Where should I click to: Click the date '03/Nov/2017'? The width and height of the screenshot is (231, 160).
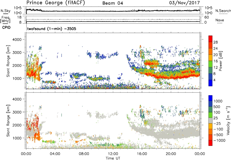pyautogui.click(x=185, y=3)
